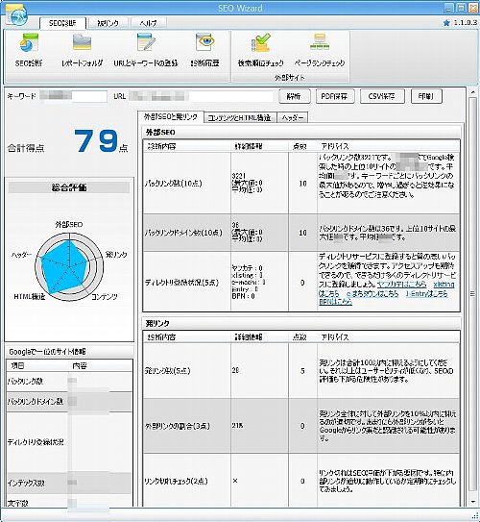Click the vertical scrollbar up arrow

tap(473, 92)
